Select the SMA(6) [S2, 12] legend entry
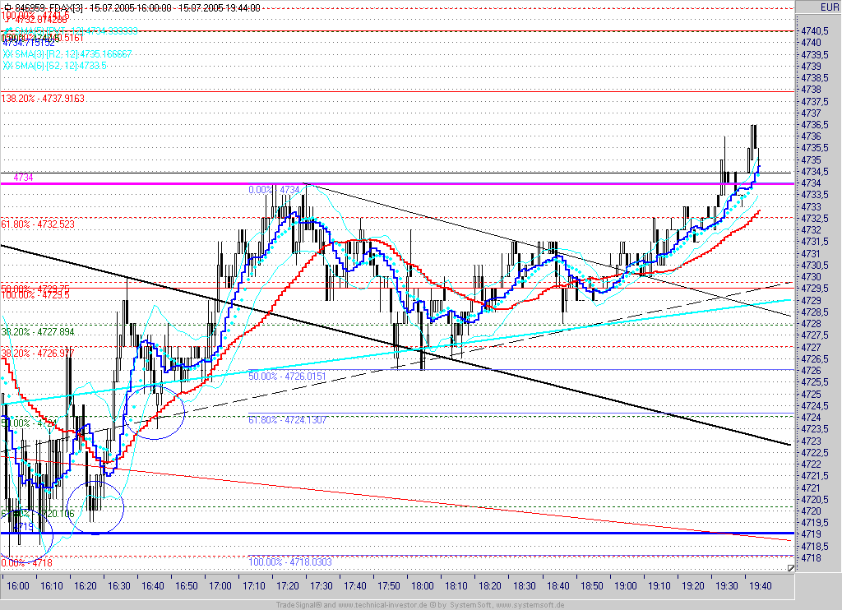 [55, 66]
